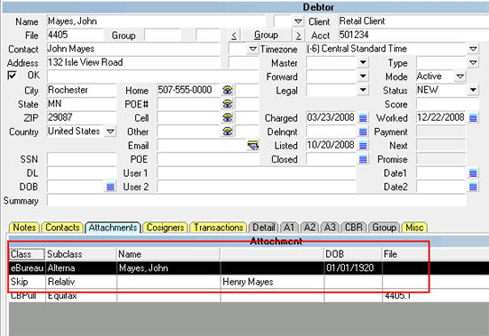Open the Misc tab
489x336 pixels.
pyautogui.click(x=414, y=228)
